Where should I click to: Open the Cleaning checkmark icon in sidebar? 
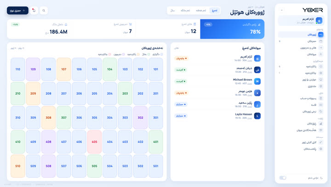click(x=321, y=66)
